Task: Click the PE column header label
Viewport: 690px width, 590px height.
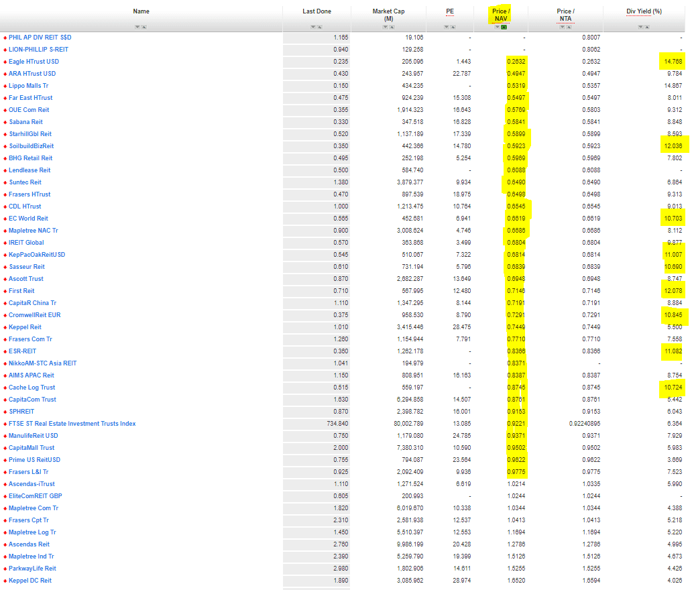Action: [450, 11]
